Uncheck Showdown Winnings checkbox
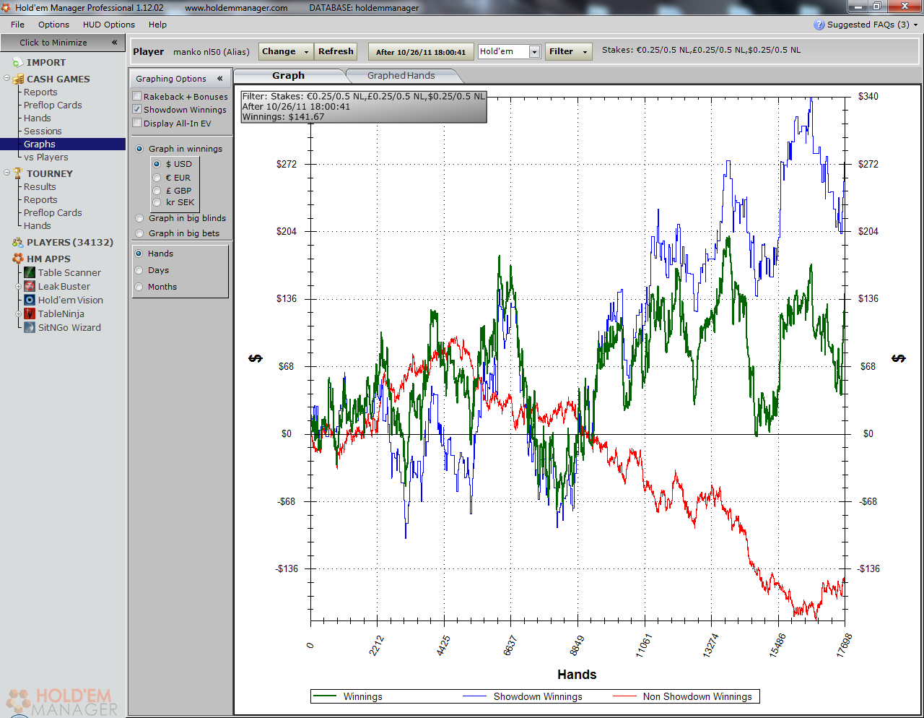 click(x=136, y=109)
